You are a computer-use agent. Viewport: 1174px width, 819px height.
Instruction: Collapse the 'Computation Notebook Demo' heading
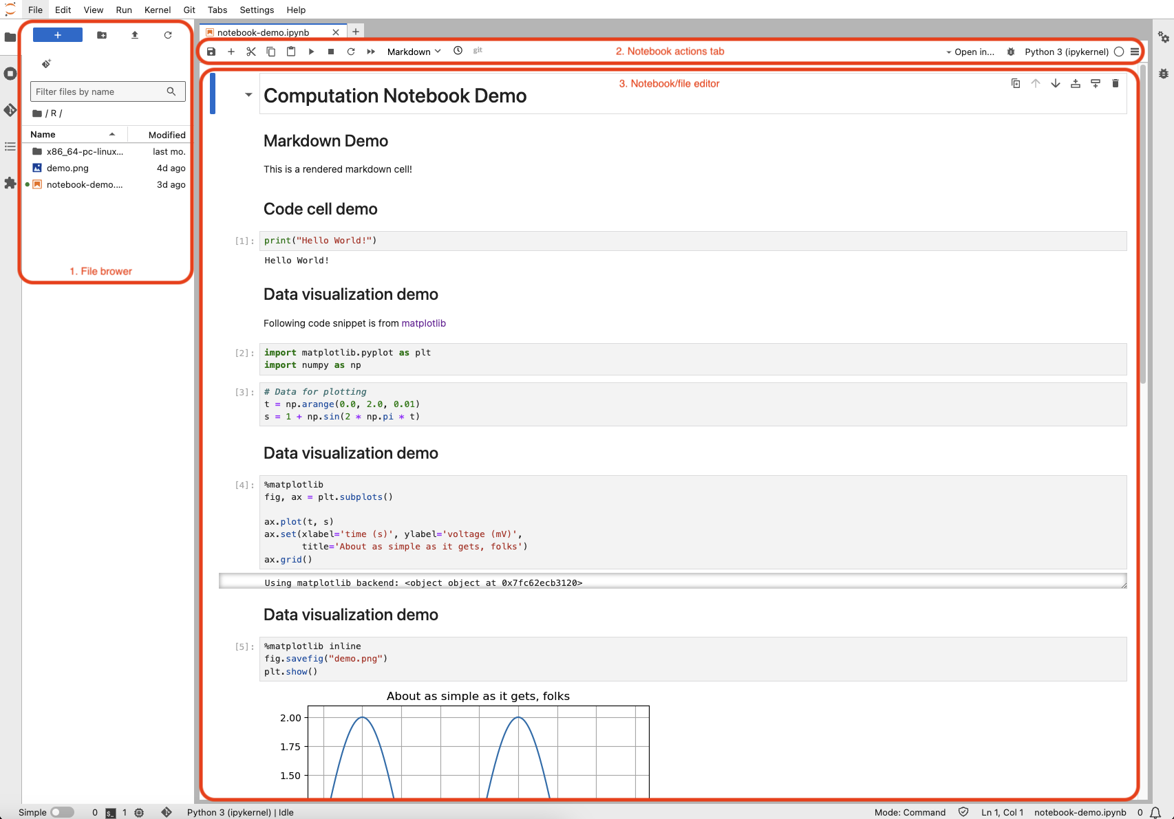point(248,95)
